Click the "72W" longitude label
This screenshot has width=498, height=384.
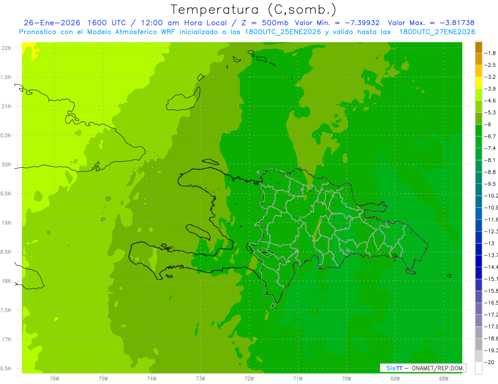[249, 379]
